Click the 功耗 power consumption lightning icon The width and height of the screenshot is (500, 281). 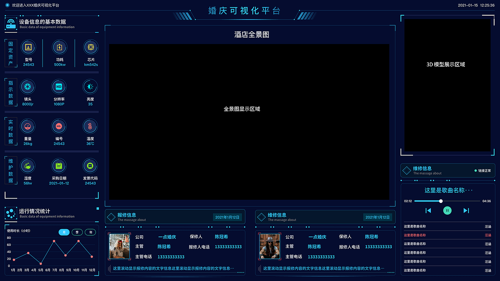(59, 47)
